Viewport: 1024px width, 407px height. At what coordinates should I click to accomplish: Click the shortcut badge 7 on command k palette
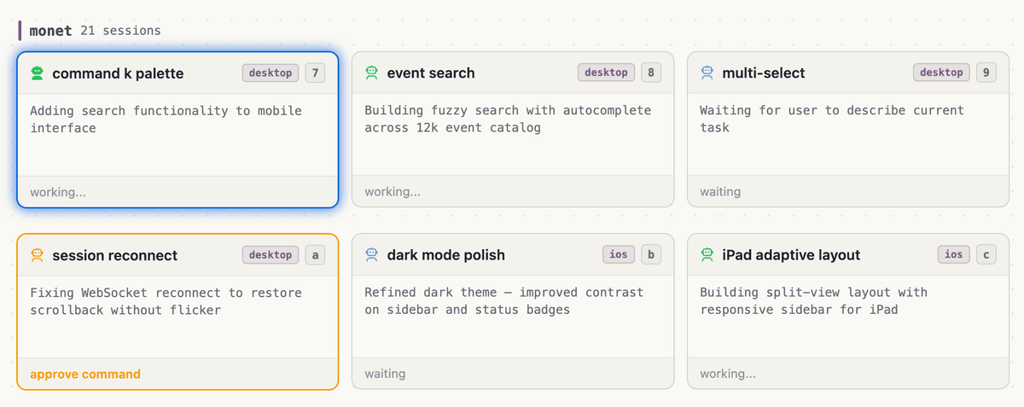315,73
